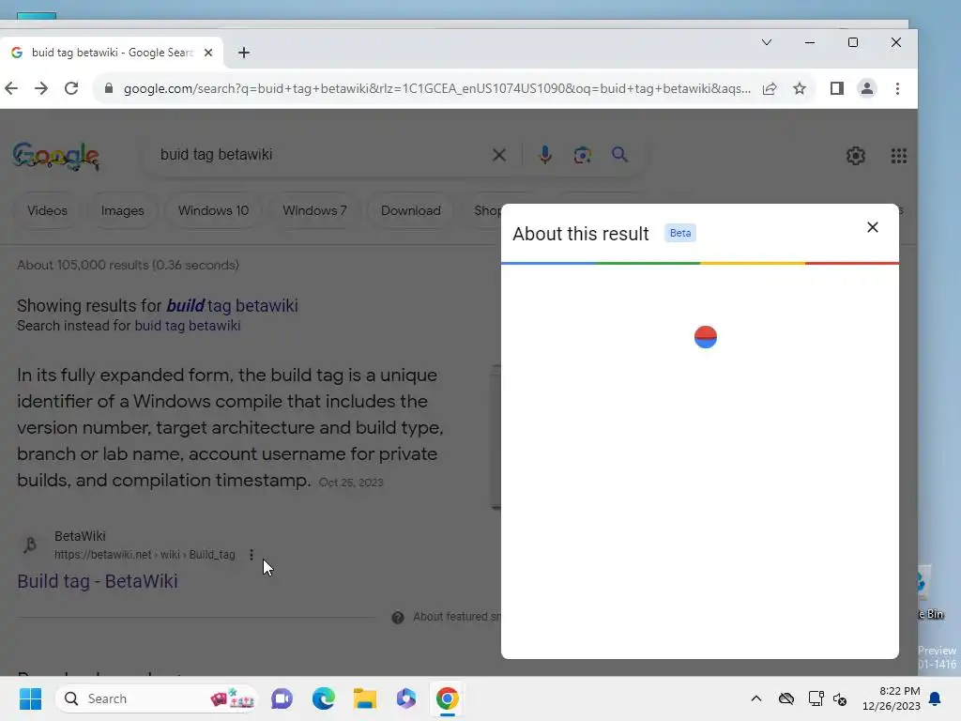
Task: Follow the corrected 'build tag betawiki' link
Action: click(x=233, y=305)
